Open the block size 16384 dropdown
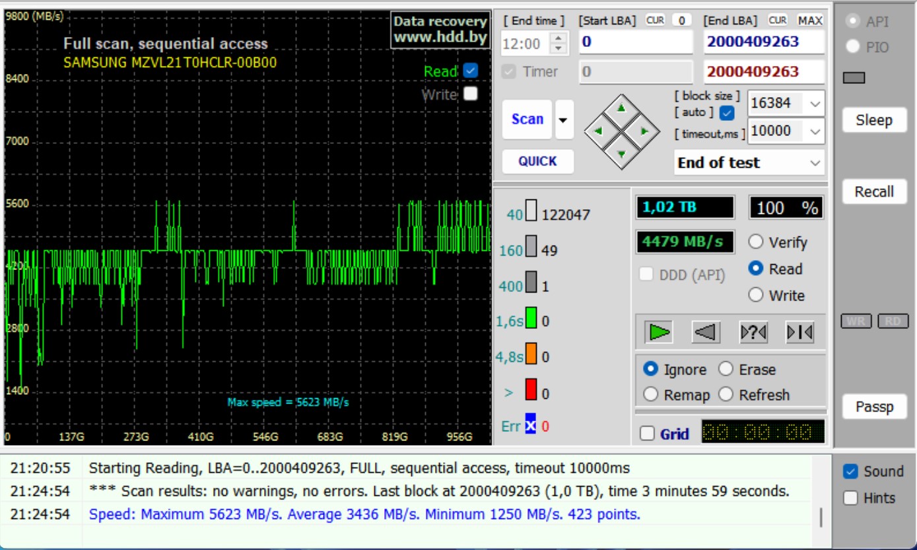This screenshot has width=917, height=550. (815, 104)
